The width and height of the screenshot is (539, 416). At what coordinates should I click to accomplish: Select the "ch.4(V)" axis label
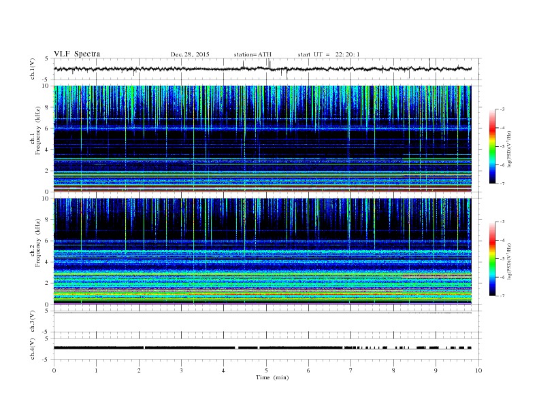pos(32,349)
